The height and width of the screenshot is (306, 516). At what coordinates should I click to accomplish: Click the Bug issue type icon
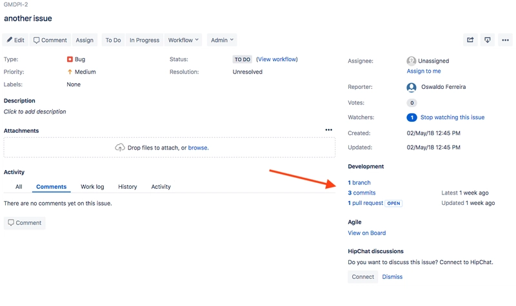pos(70,59)
